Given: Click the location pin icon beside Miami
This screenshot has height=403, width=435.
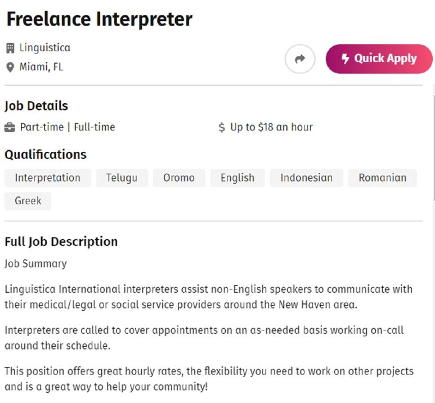Looking at the screenshot, I should pos(10,67).
